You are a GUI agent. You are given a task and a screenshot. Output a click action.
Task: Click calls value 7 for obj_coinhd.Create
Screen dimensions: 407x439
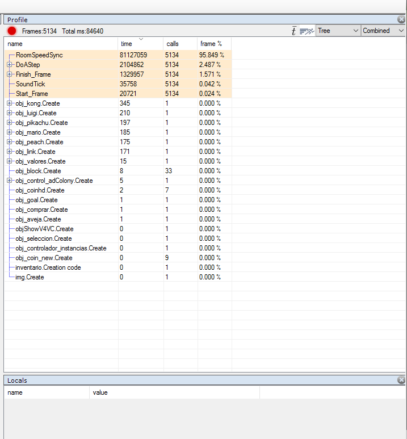167,190
